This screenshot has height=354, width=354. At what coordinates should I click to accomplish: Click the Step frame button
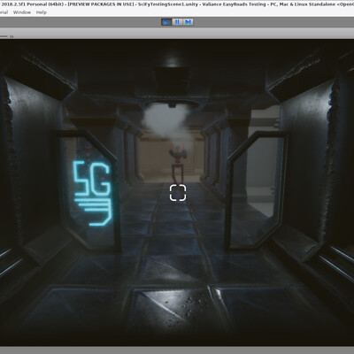tap(188, 22)
